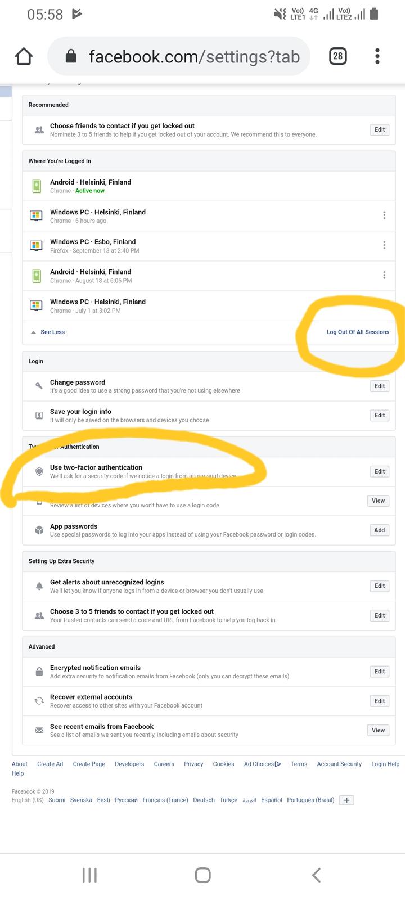The height and width of the screenshot is (900, 405).
Task: Tap the Android back navigation button
Action: point(316,875)
